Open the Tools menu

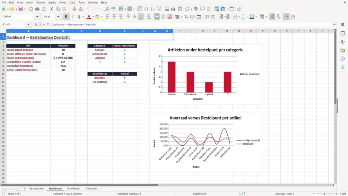click(82, 2)
